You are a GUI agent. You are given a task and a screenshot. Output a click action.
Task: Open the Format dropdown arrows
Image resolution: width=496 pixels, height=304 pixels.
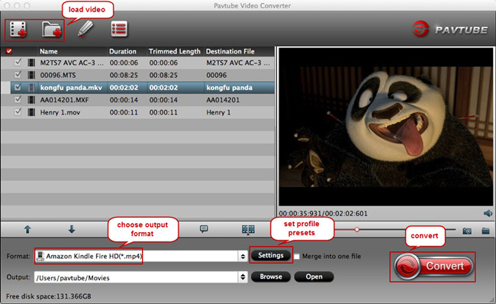tap(243, 256)
